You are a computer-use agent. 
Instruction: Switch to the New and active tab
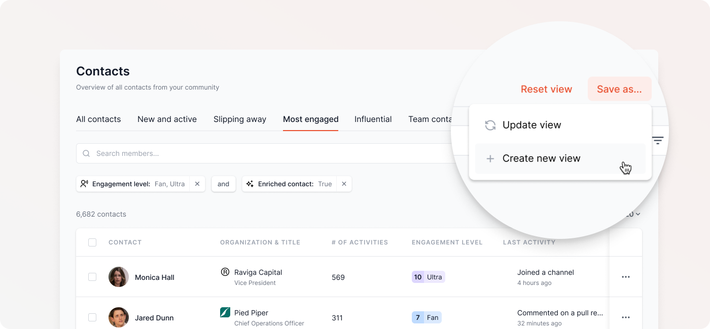[167, 119]
